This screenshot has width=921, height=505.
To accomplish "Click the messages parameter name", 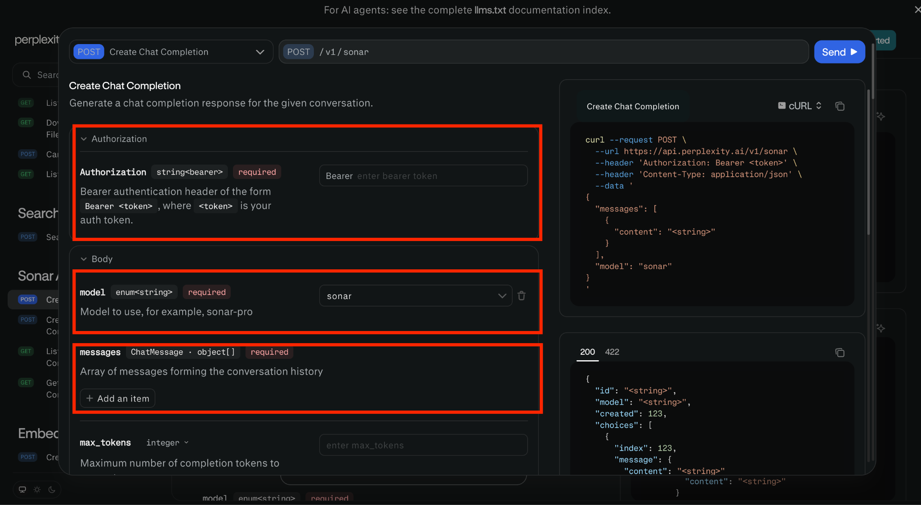I will (x=100, y=352).
